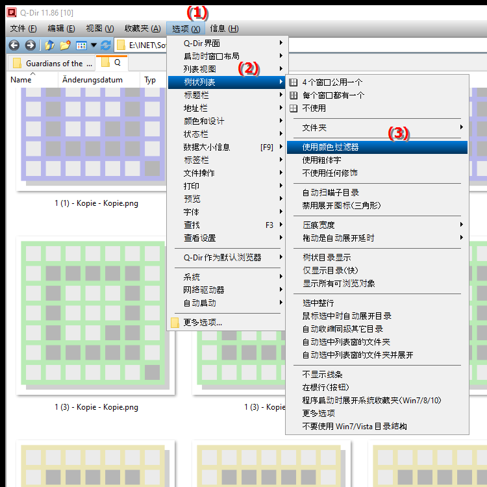Open the 收藏夹 (A) menu

pos(143,29)
